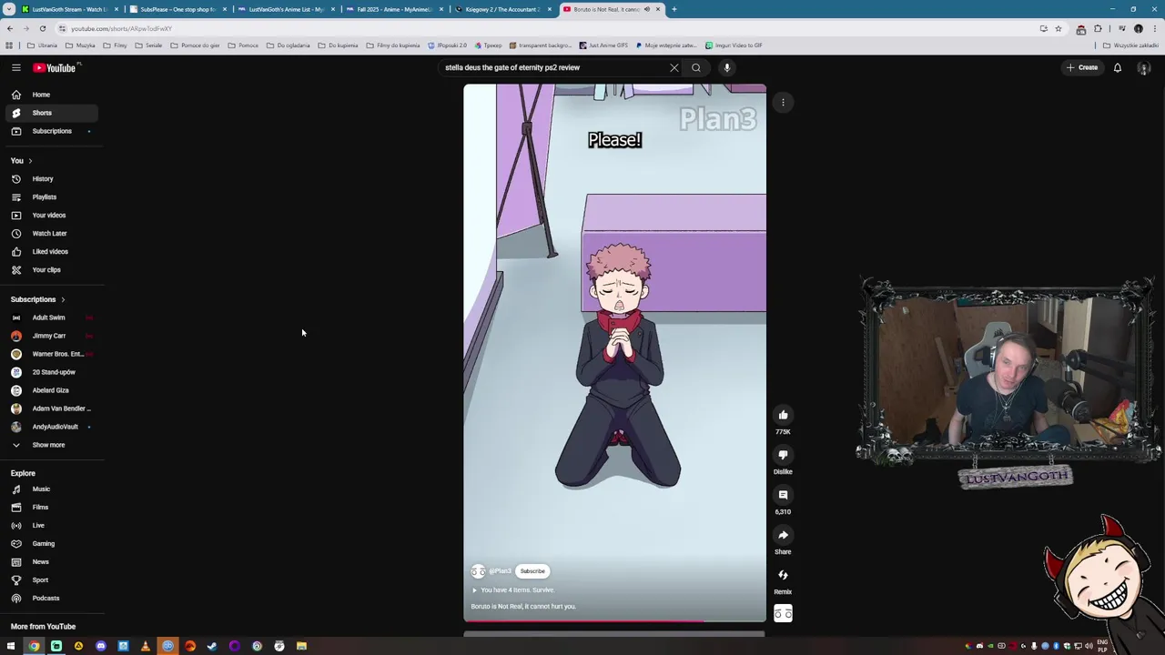Click the search magnifier button

point(696,67)
